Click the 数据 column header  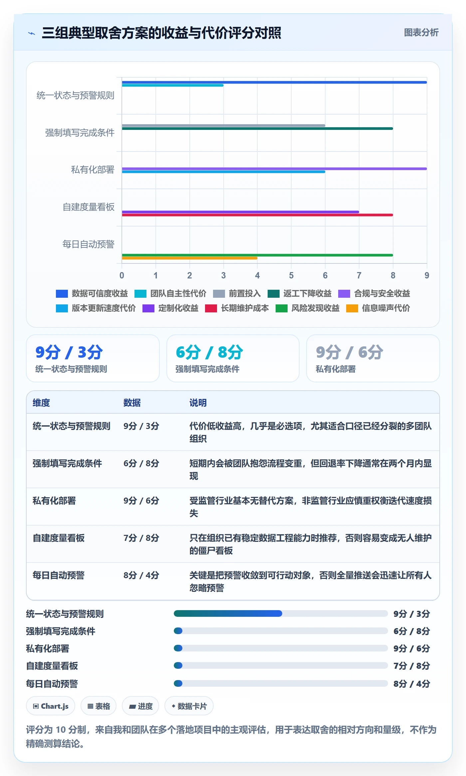point(132,403)
